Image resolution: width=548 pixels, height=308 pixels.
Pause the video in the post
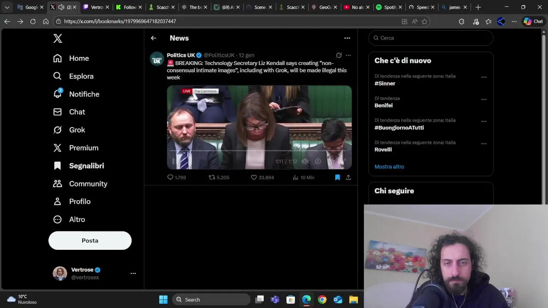pos(174,161)
